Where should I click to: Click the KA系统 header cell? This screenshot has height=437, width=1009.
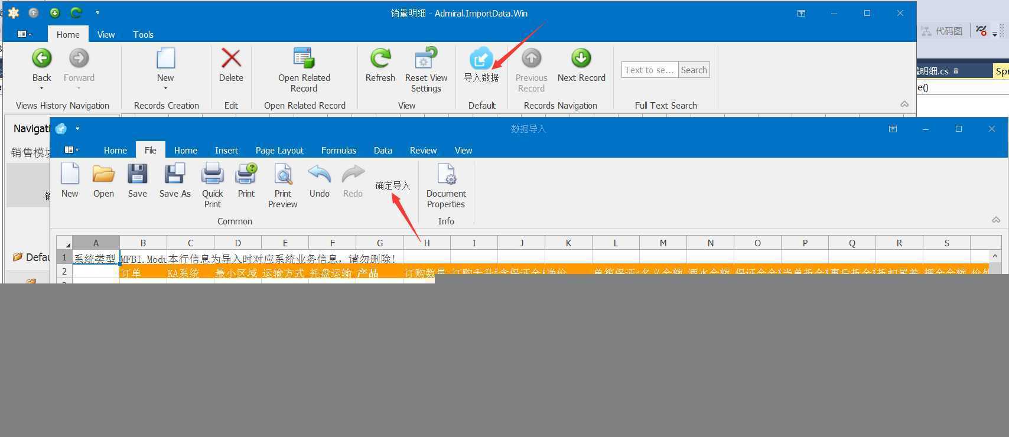coord(190,272)
